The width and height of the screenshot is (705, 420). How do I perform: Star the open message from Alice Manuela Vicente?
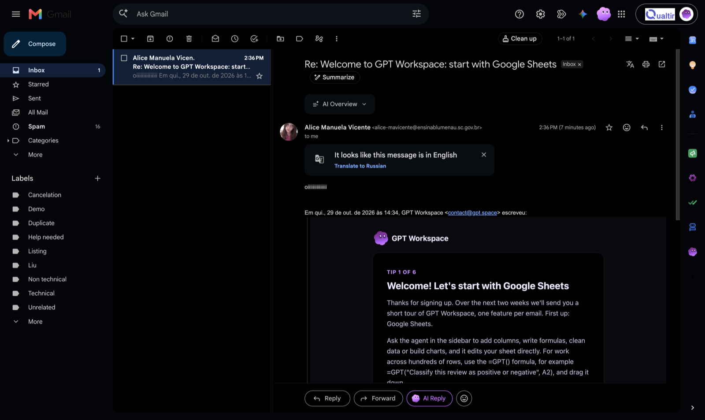[609, 127]
